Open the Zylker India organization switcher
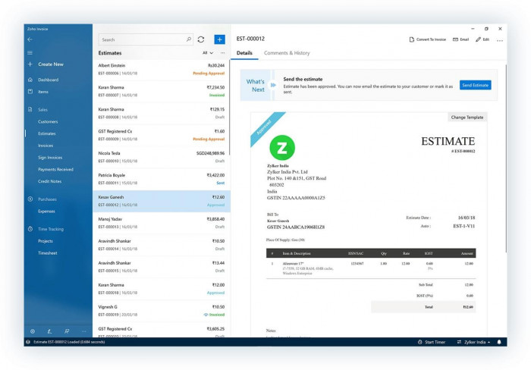Screen dimensions: 531x370 [473, 342]
